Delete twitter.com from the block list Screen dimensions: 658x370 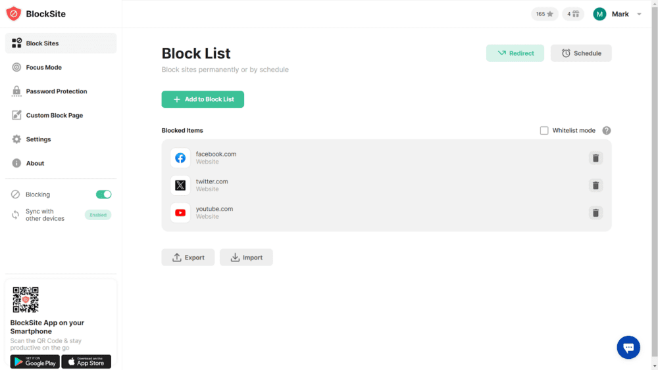(595, 185)
